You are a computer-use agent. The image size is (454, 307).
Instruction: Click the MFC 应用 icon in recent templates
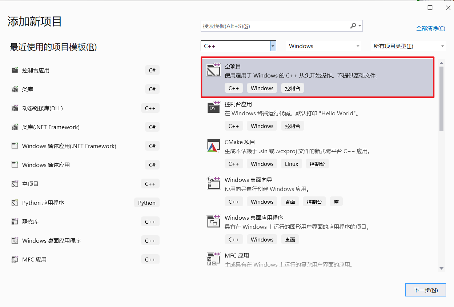click(x=15, y=259)
